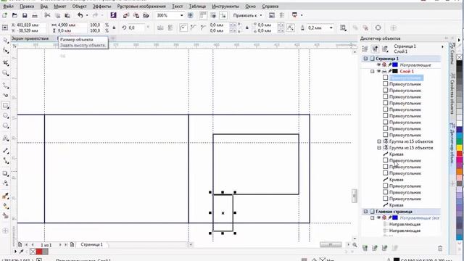Viewport: 464px width, 261px height.
Task: Select the Shape edit tool
Action: [x=5, y=51]
